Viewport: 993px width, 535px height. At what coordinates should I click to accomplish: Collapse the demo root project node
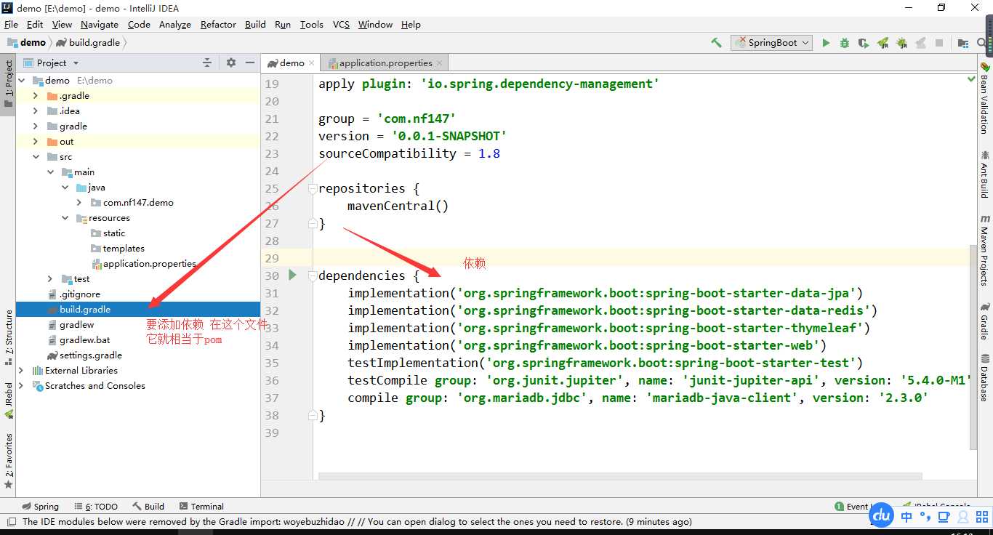point(21,81)
